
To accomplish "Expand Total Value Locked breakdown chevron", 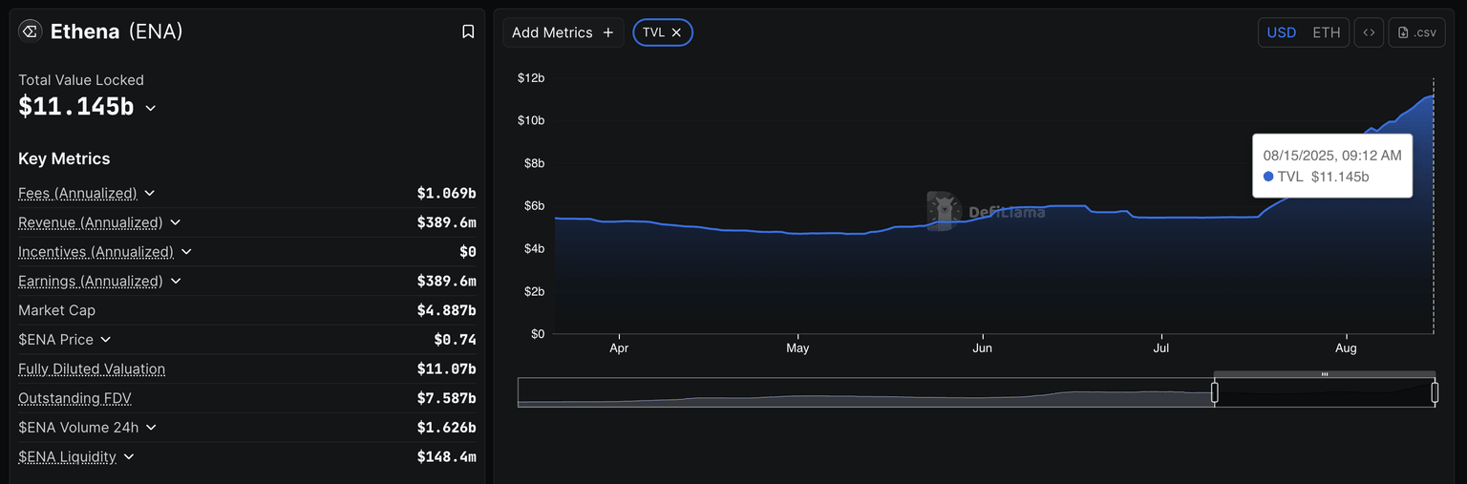I will (x=151, y=108).
